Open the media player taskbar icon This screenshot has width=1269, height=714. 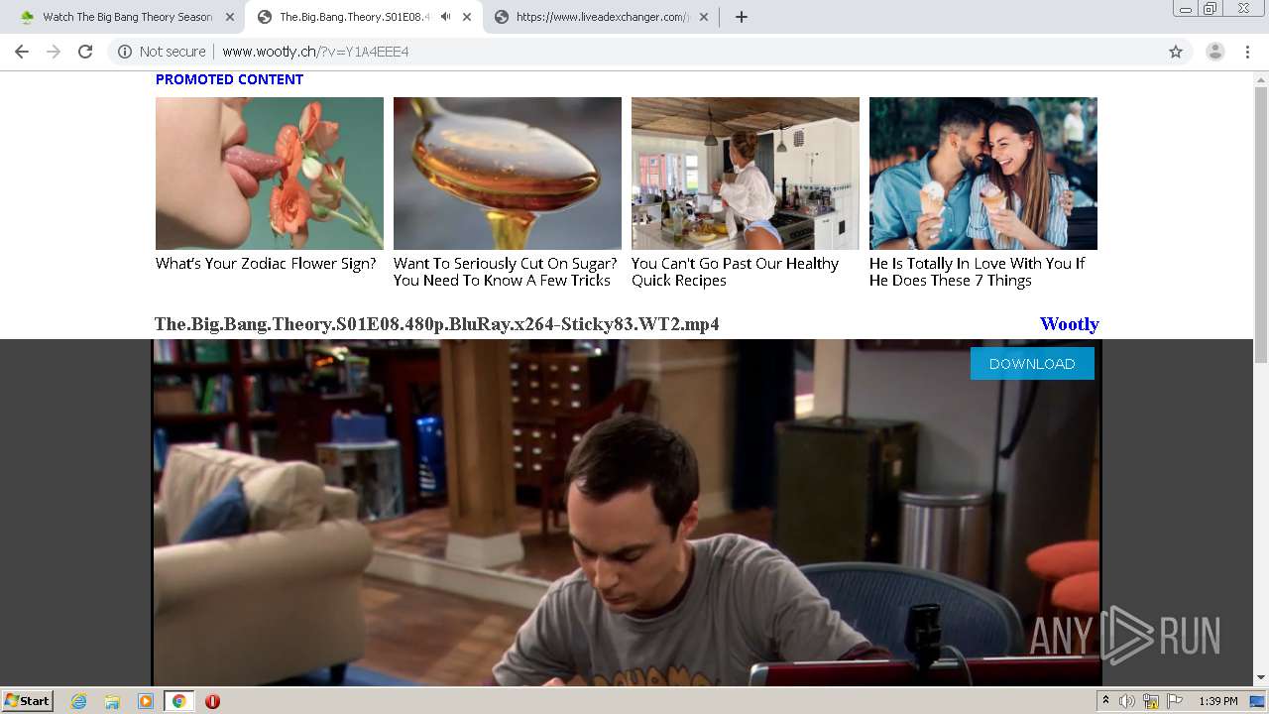146,701
